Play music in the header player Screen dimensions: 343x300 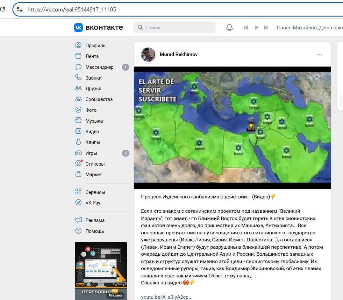257,28
